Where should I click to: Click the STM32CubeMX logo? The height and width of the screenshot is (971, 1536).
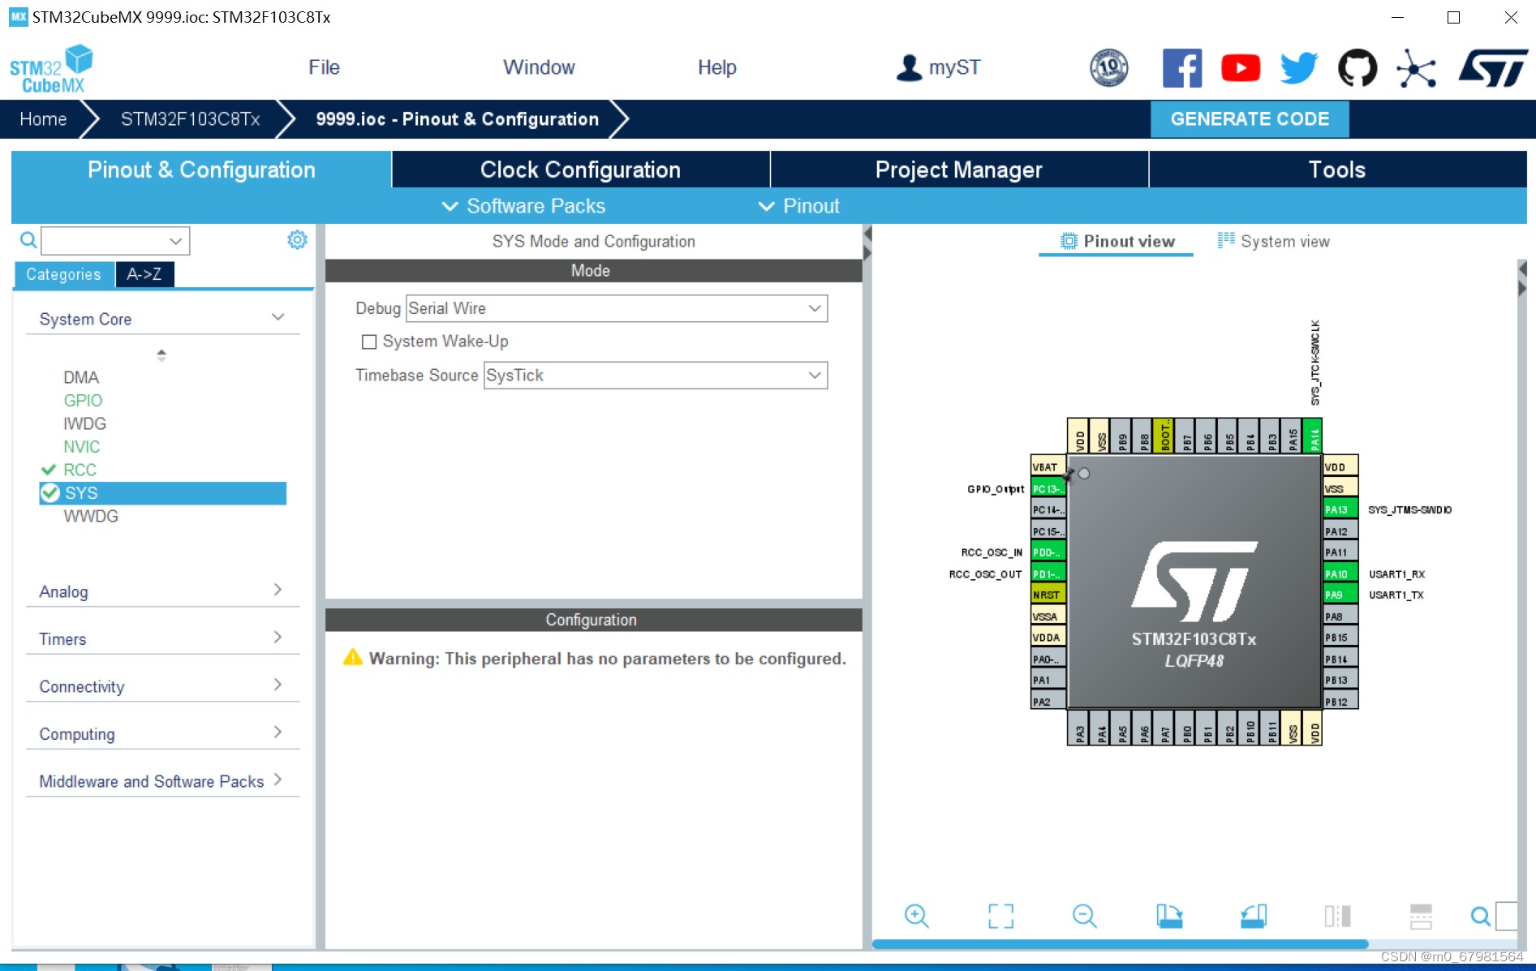(51, 68)
